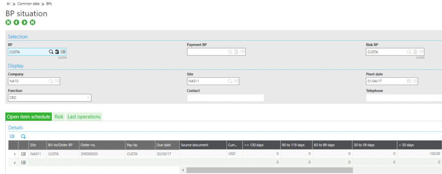Go to the first record
This screenshot has width=442, height=174.
[8, 22]
